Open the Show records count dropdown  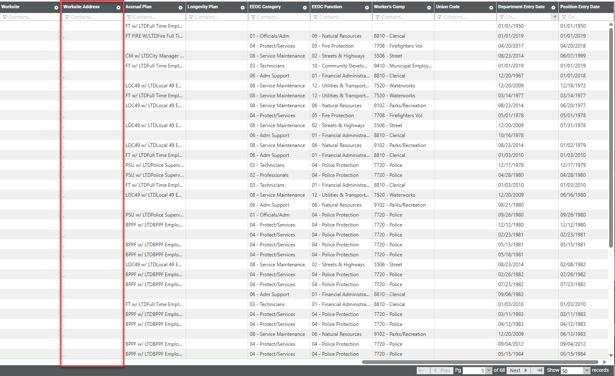click(586, 371)
